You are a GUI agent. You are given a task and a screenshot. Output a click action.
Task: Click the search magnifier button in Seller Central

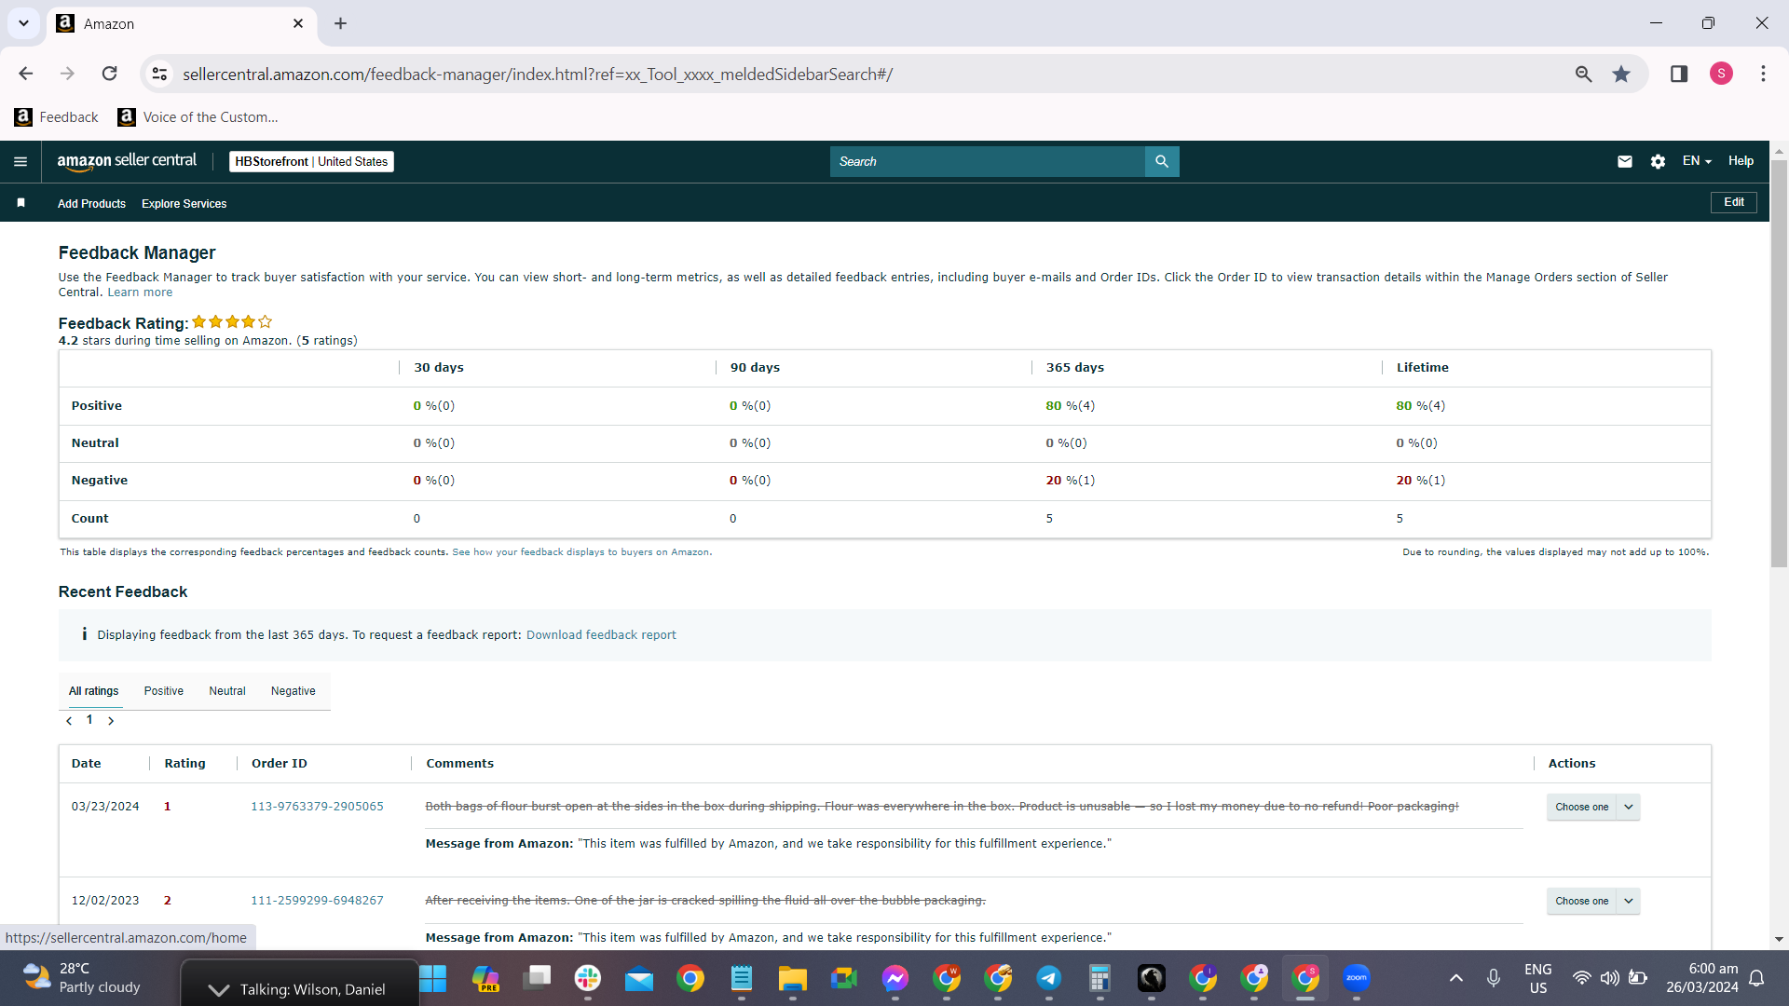(1162, 161)
